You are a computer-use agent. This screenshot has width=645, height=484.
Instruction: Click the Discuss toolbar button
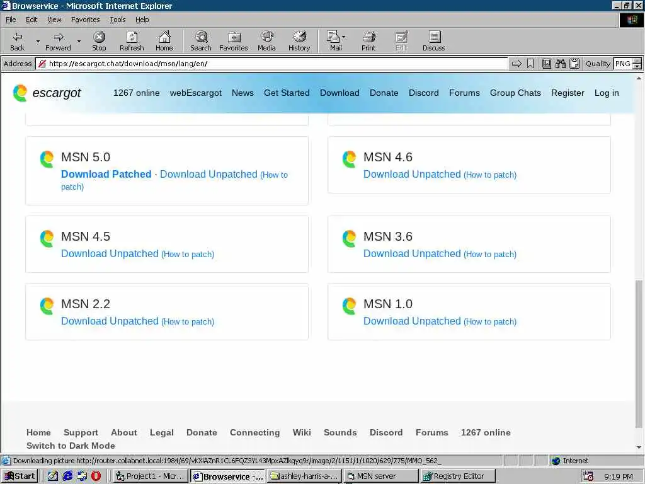(x=434, y=41)
